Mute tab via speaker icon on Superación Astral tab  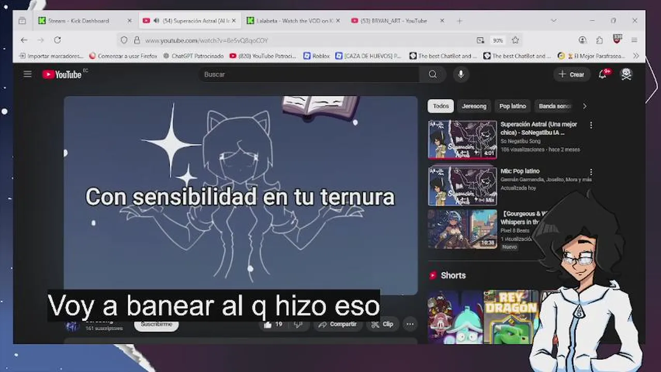point(156,21)
